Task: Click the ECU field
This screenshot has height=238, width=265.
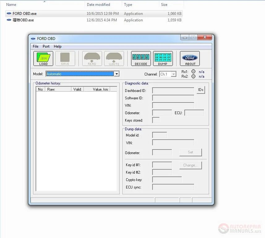Action: [x=194, y=113]
